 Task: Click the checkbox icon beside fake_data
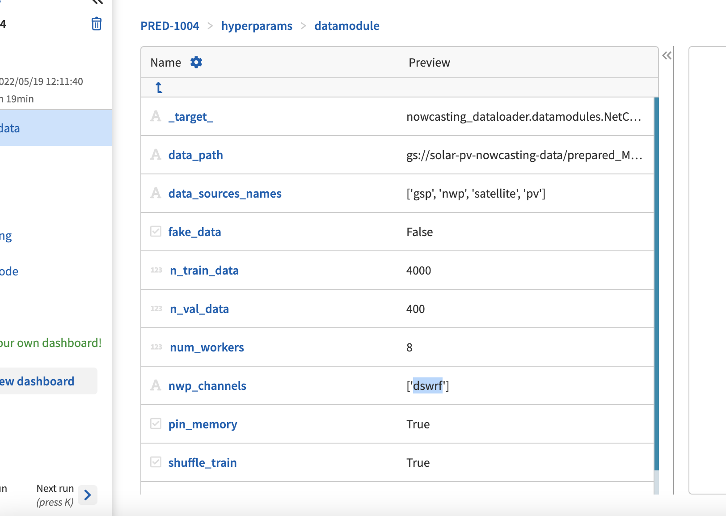[155, 231]
